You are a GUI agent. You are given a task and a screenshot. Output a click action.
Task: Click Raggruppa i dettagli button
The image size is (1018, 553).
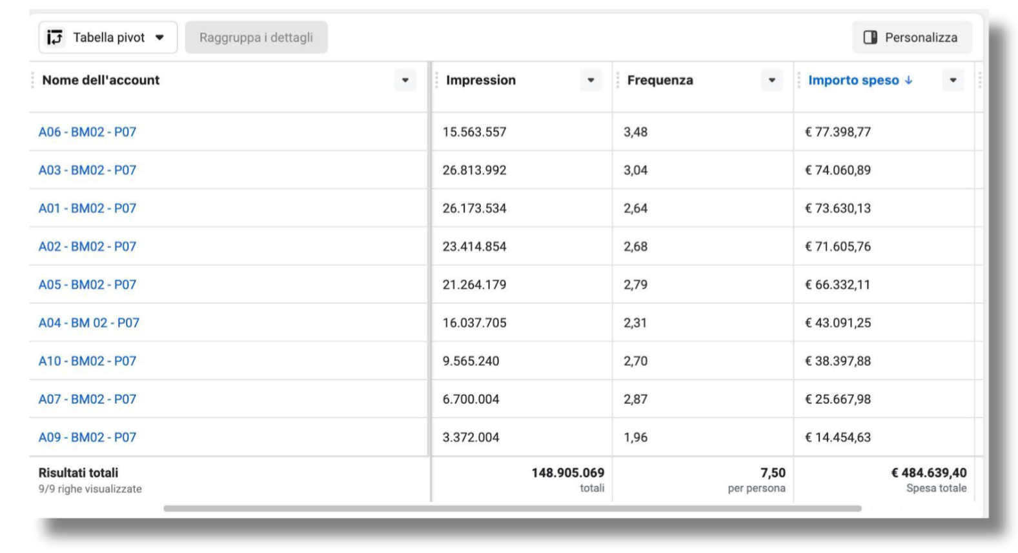pos(256,37)
